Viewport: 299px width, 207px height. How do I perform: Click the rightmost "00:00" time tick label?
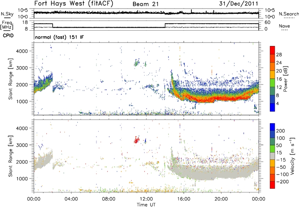tap(258, 199)
